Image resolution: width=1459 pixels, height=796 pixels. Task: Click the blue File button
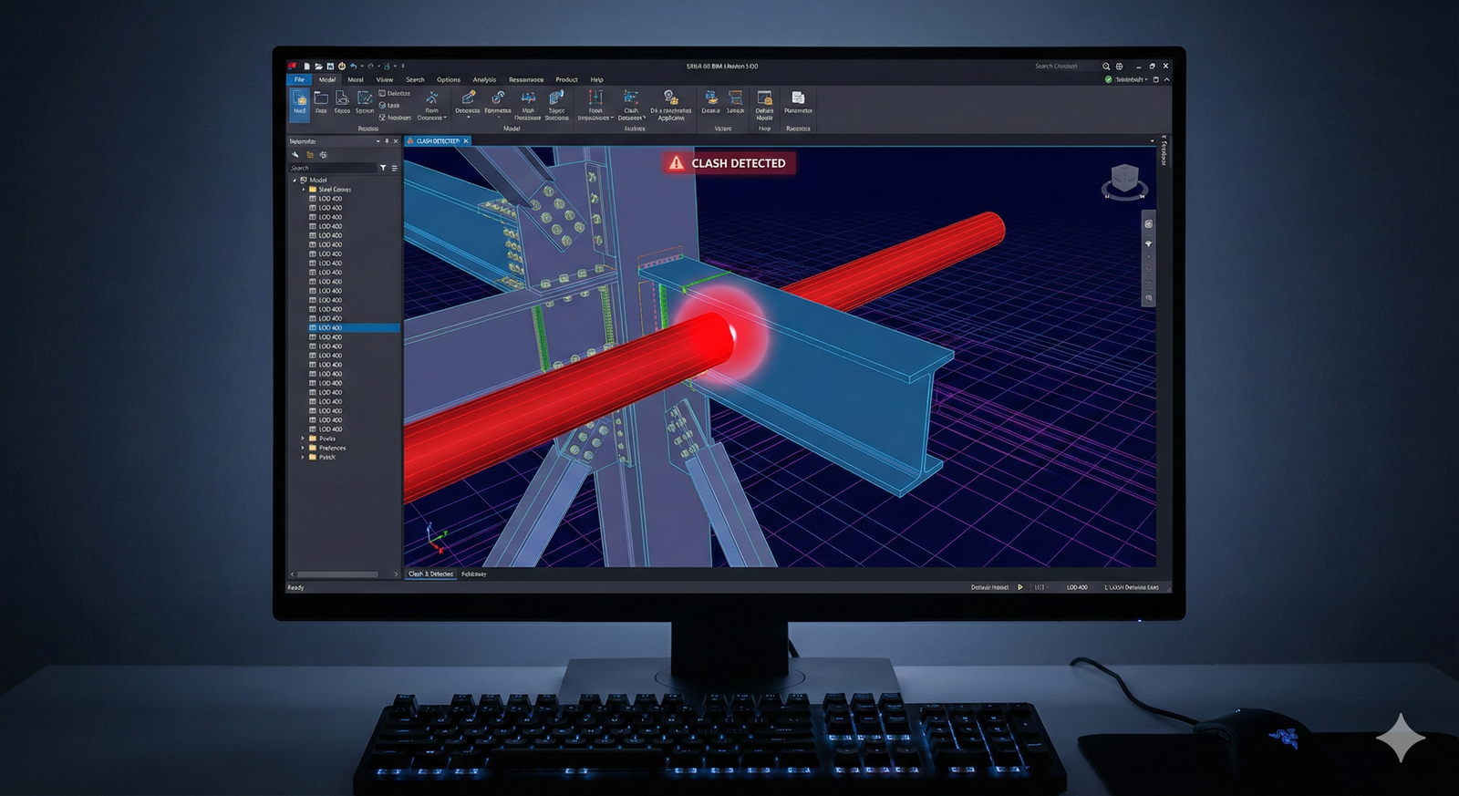[x=299, y=79]
